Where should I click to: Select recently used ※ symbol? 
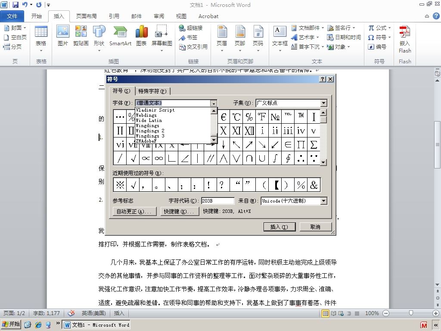tap(120, 185)
